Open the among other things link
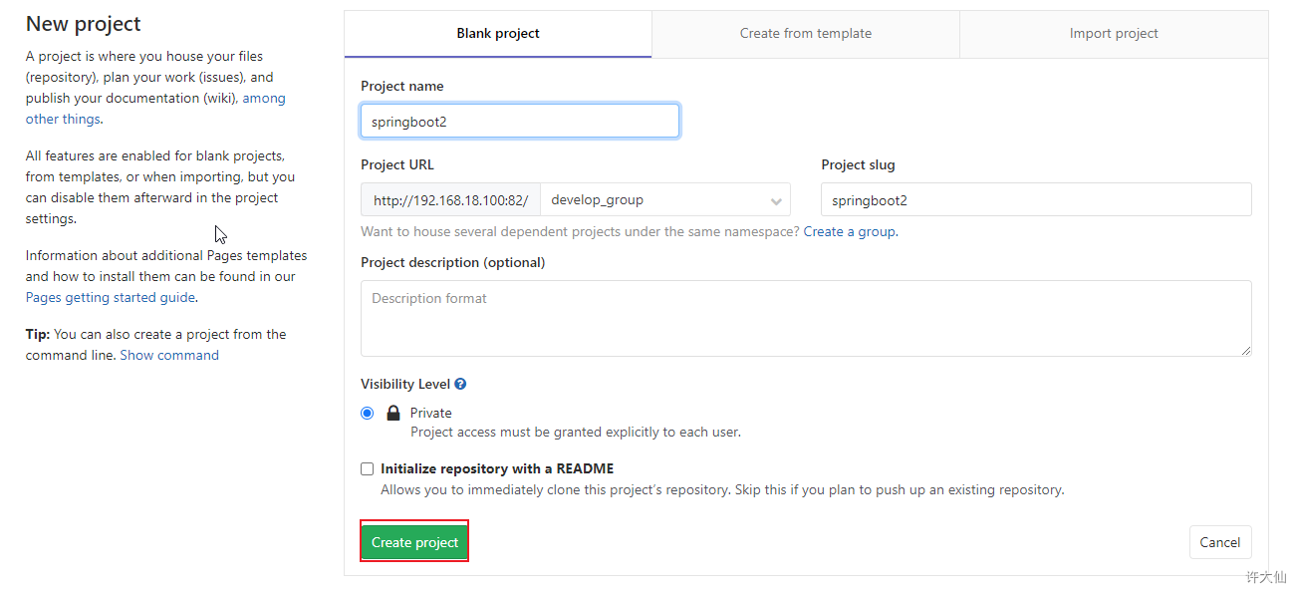Screen dimensions: 1295x593 (263, 98)
